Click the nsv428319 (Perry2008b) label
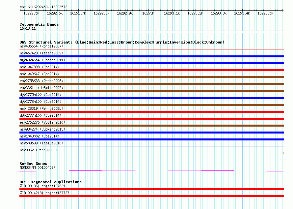The image size is (293, 209). pyautogui.click(x=41, y=108)
